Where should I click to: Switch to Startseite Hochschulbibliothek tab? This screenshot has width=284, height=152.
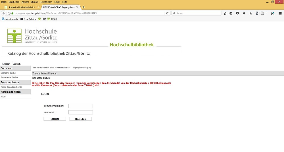click(21, 7)
